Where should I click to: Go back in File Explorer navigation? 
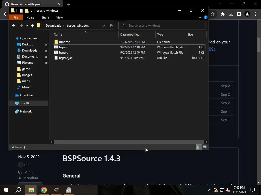coord(14,26)
